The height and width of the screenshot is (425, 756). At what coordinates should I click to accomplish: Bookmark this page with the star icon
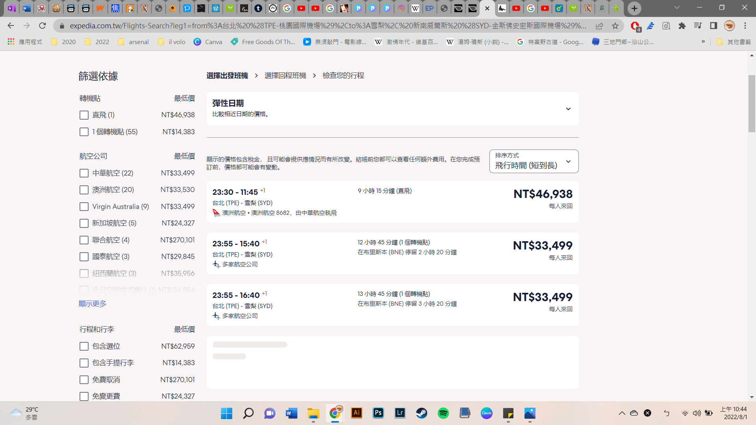[x=615, y=26]
